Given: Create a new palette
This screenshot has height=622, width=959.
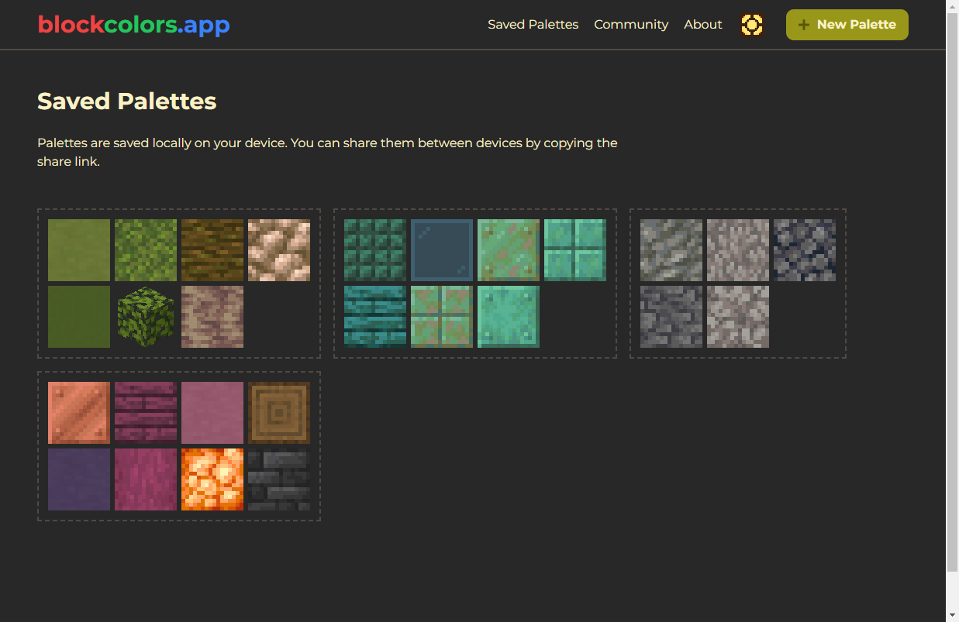Looking at the screenshot, I should coord(847,24).
